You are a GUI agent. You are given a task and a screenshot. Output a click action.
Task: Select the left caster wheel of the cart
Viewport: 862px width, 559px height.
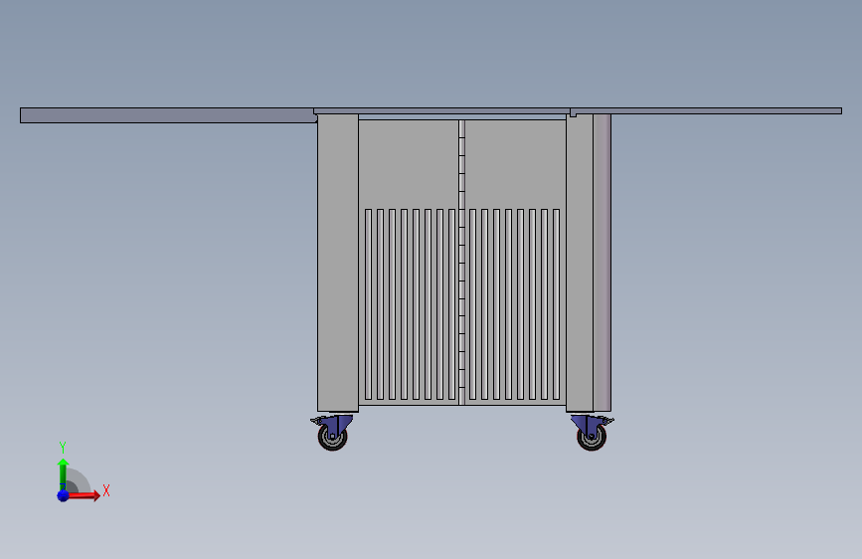333,437
